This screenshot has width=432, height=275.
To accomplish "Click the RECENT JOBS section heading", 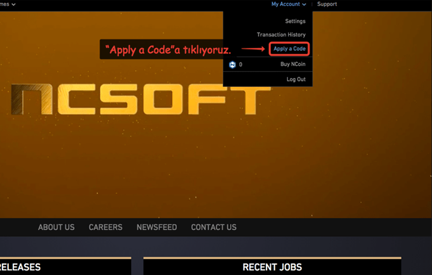I will coord(272,267).
